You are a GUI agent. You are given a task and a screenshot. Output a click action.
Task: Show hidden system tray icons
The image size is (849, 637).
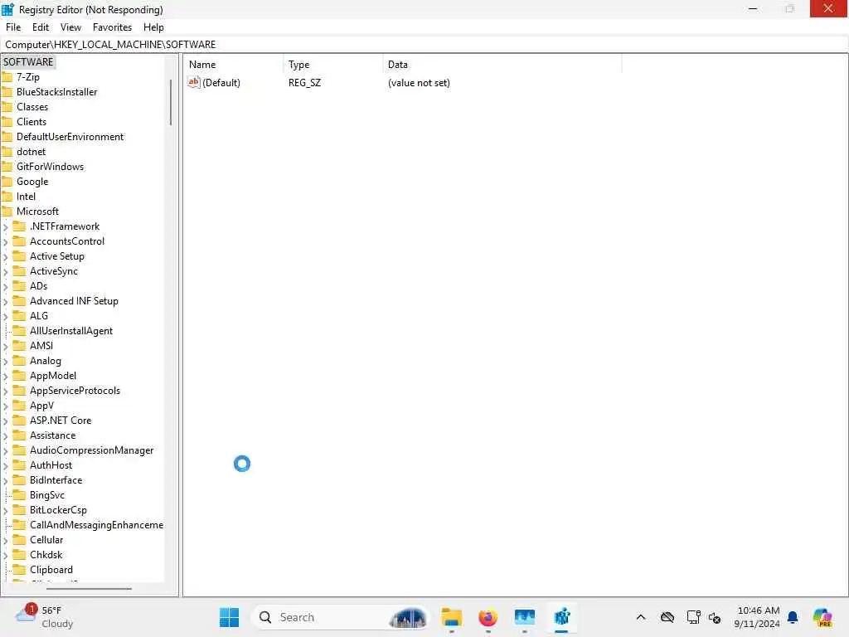pyautogui.click(x=641, y=617)
